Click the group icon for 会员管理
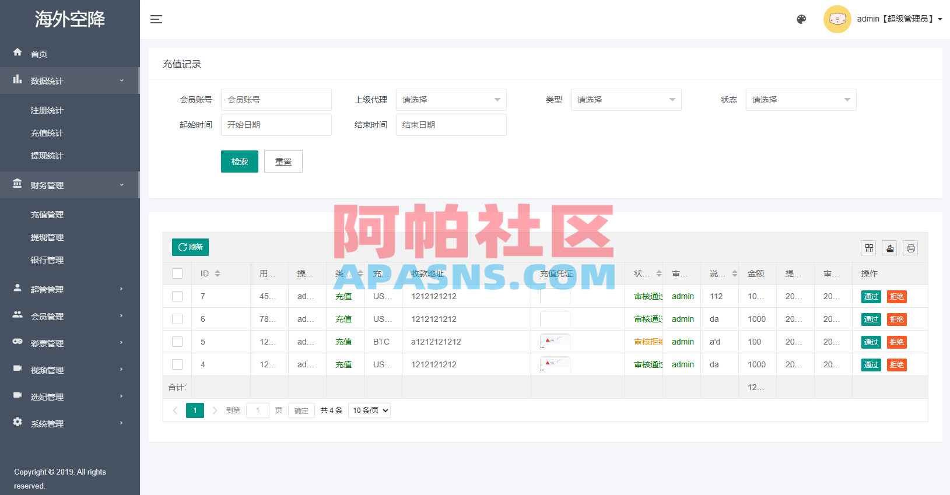 17,315
